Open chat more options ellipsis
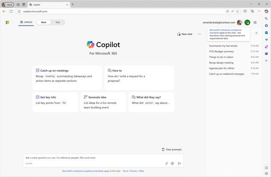Screen dimensions: 271x177 (199, 34)
